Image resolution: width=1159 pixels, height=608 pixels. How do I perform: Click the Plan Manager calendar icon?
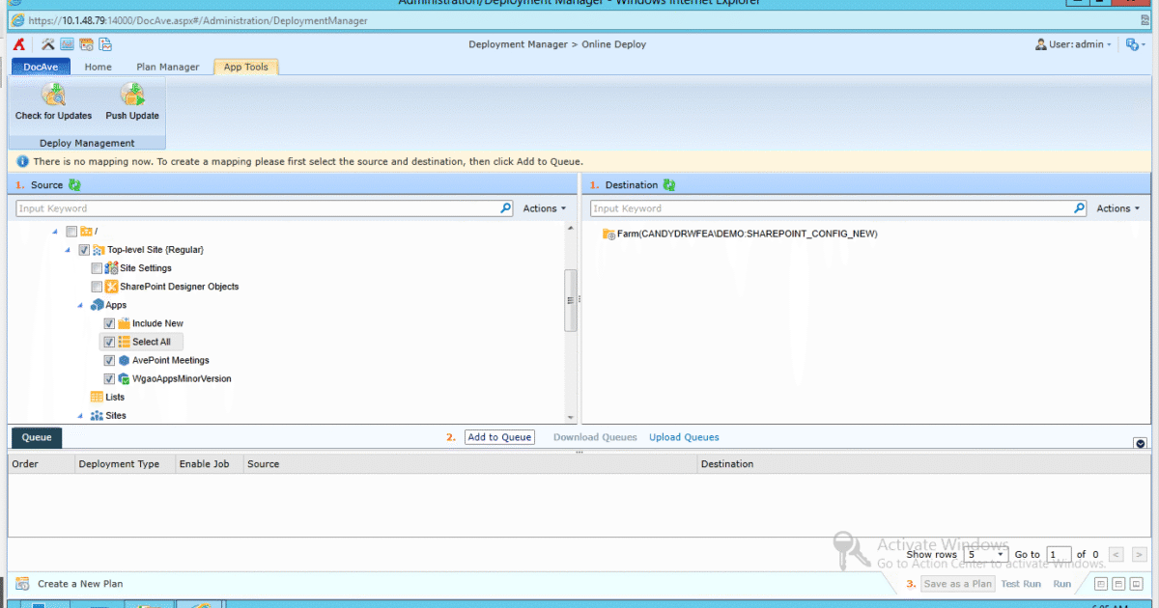85,43
